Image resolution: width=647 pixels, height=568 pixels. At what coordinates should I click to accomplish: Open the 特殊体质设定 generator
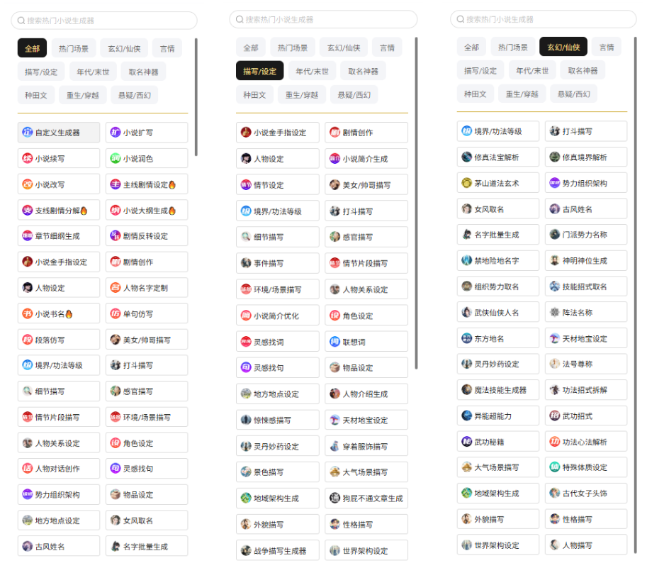pyautogui.click(x=586, y=467)
